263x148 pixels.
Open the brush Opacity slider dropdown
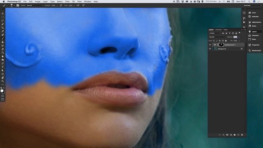tap(58, 5)
